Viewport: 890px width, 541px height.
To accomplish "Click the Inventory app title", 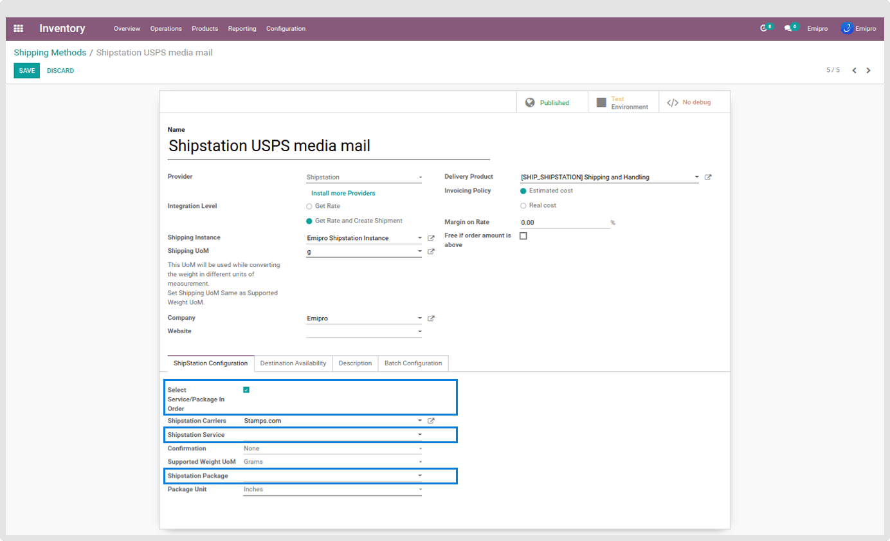I will (x=62, y=28).
